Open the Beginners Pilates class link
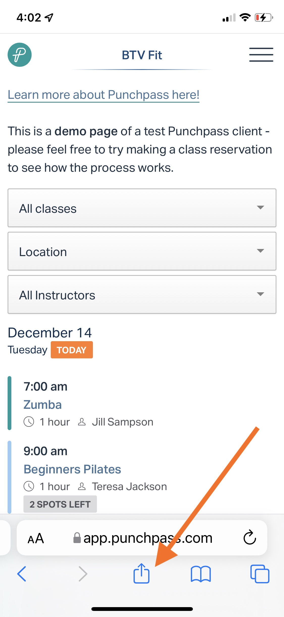The height and width of the screenshot is (617, 284). point(72,469)
